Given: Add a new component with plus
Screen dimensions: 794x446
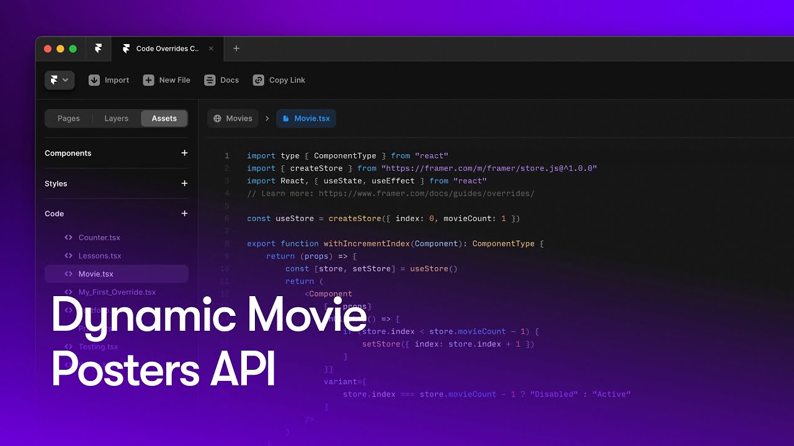Looking at the screenshot, I should pos(184,153).
